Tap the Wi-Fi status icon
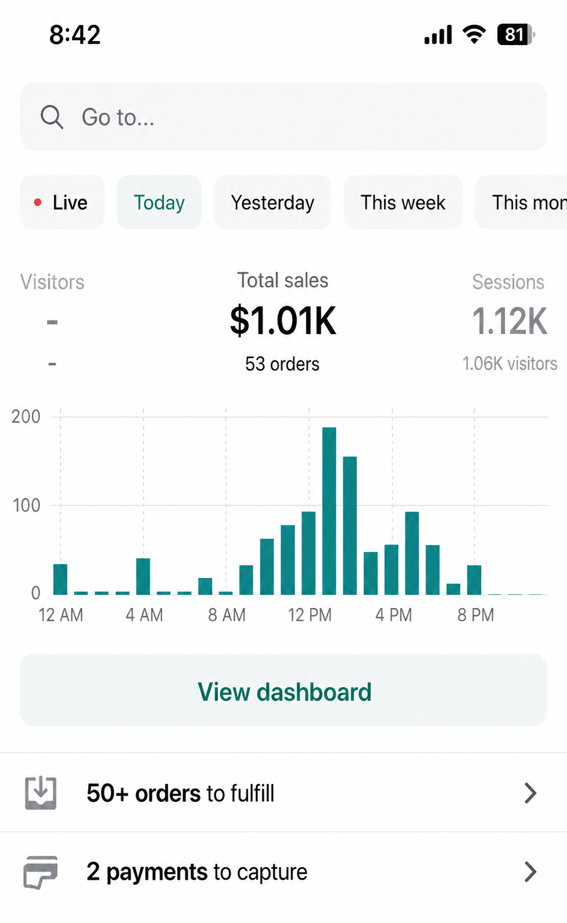 (x=474, y=35)
